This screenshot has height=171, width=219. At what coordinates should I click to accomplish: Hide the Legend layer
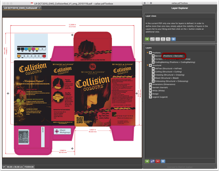150,97
